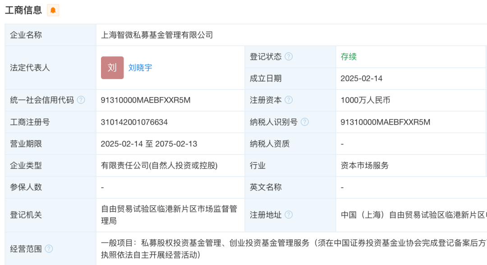Select company name 上海智微私募基金管理有限公司
The image size is (487, 265).
coord(157,35)
